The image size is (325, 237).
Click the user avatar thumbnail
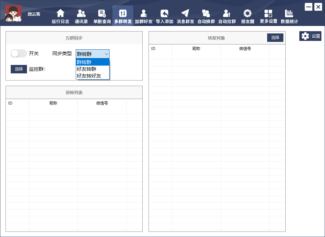(x=13, y=14)
